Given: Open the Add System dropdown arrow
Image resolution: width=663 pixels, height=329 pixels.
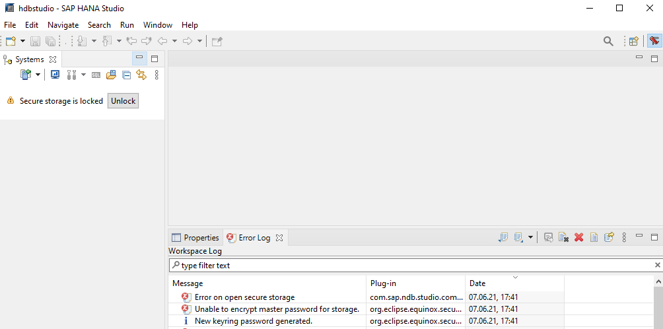Looking at the screenshot, I should point(38,75).
